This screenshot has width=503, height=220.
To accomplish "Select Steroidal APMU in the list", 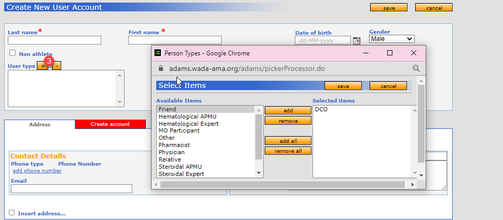I will point(206,167).
